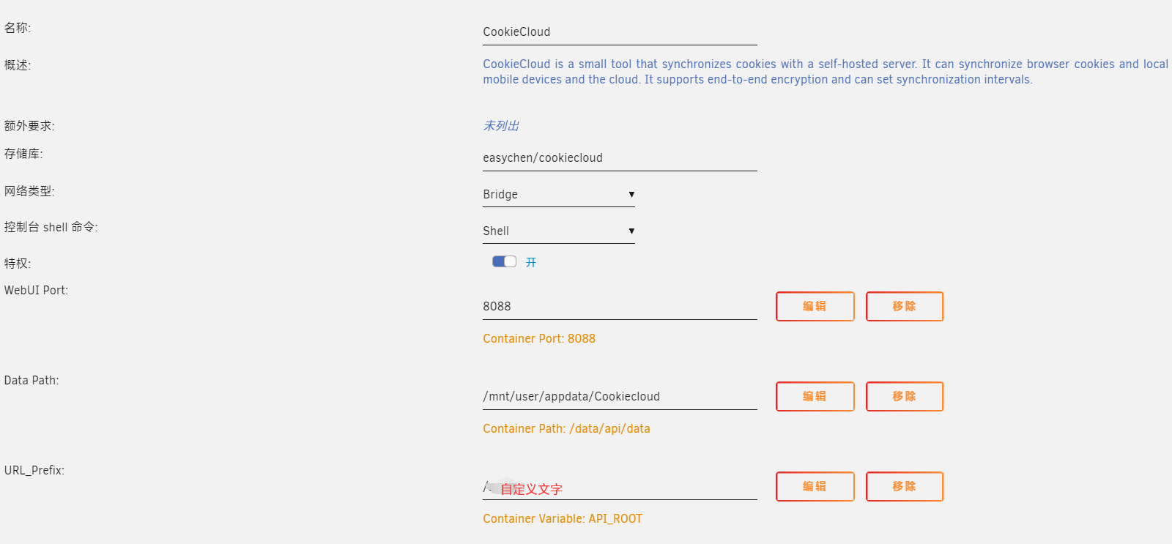Screen dimensions: 1172x544
Task: Focus the CookieCloud name field
Action: point(620,32)
